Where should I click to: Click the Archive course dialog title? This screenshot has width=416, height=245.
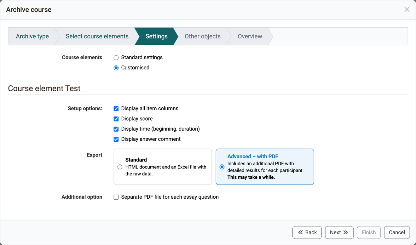click(x=29, y=10)
